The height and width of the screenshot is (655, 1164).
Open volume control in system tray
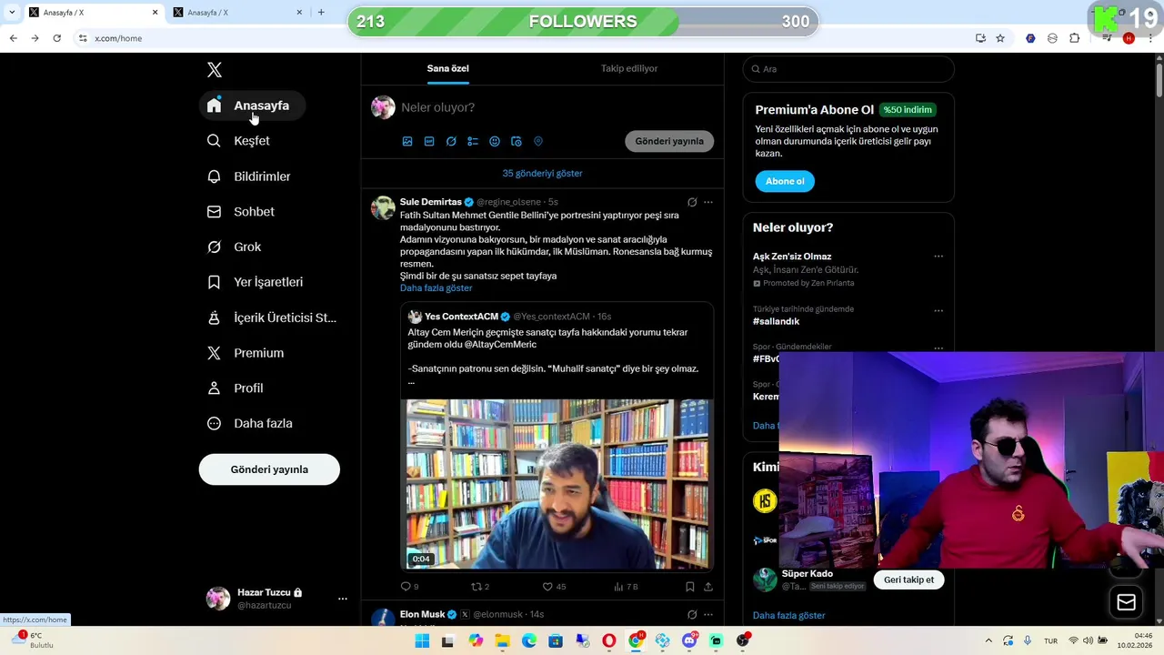1088,641
